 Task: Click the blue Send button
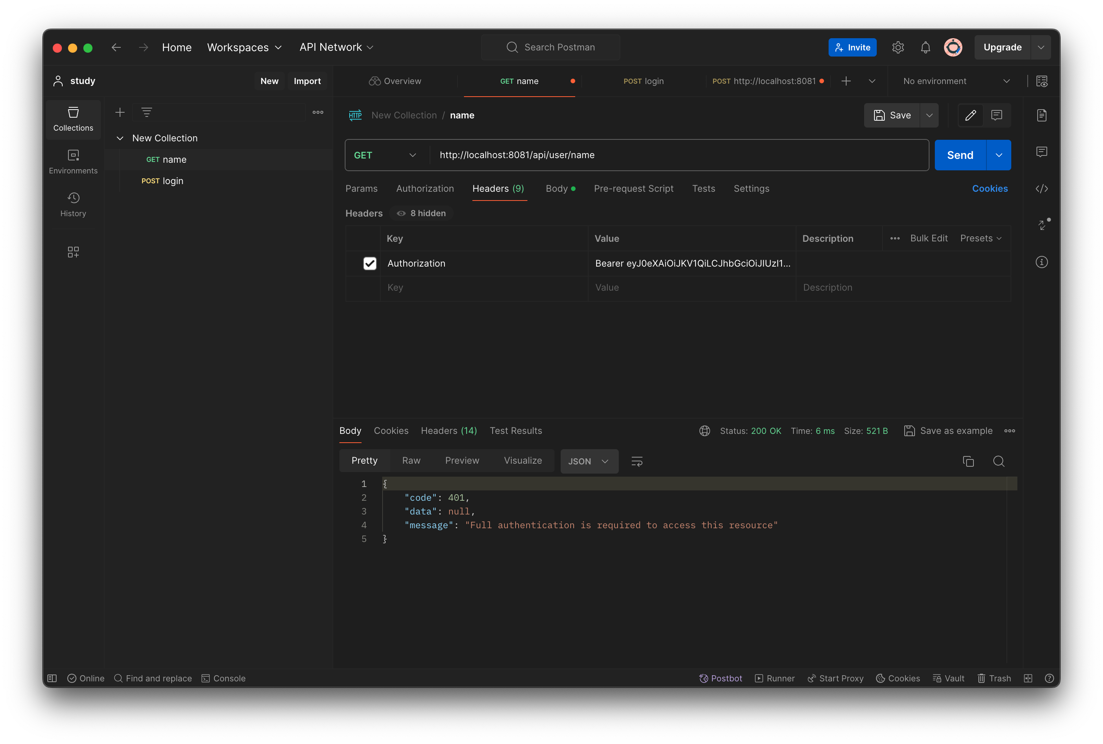tap(960, 155)
